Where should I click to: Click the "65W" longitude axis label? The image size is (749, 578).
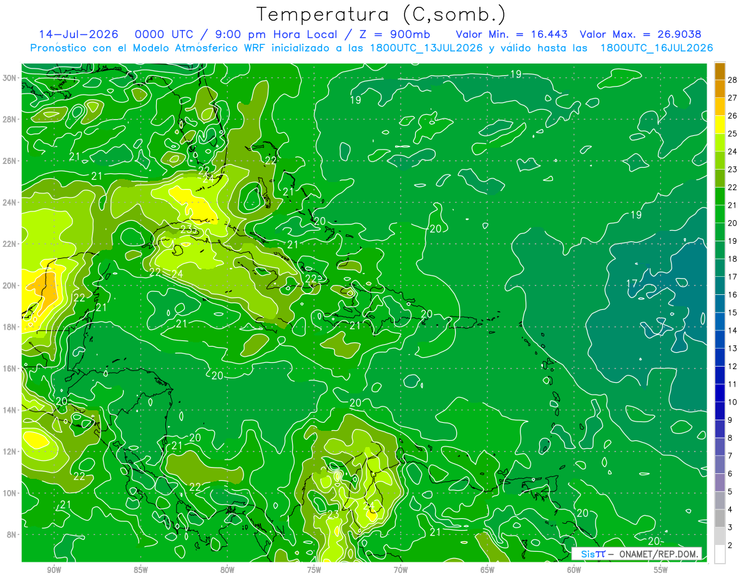coord(487,571)
